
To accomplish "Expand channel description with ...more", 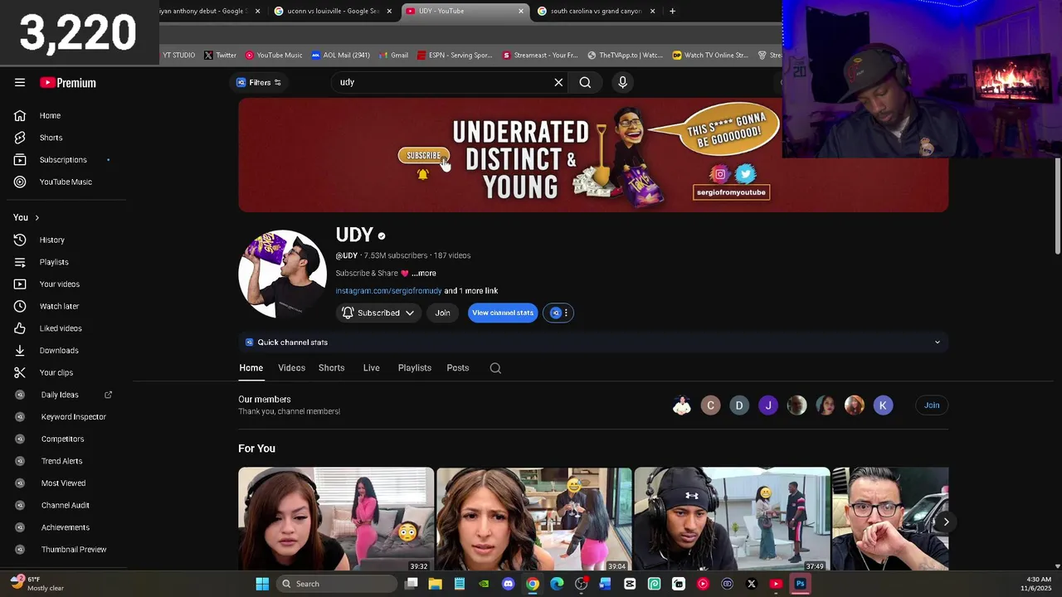I will [x=423, y=273].
